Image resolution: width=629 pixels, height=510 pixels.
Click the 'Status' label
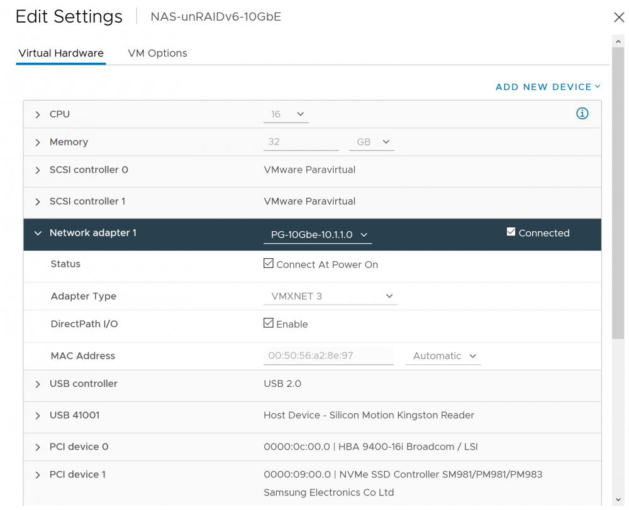(65, 264)
